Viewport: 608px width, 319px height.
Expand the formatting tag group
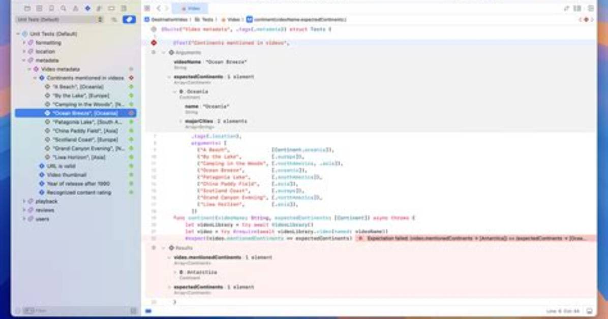[24, 43]
